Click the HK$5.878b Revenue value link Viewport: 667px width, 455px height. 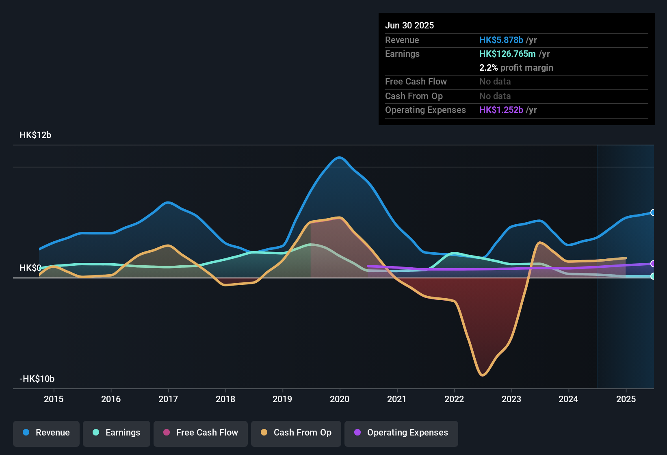(x=501, y=40)
